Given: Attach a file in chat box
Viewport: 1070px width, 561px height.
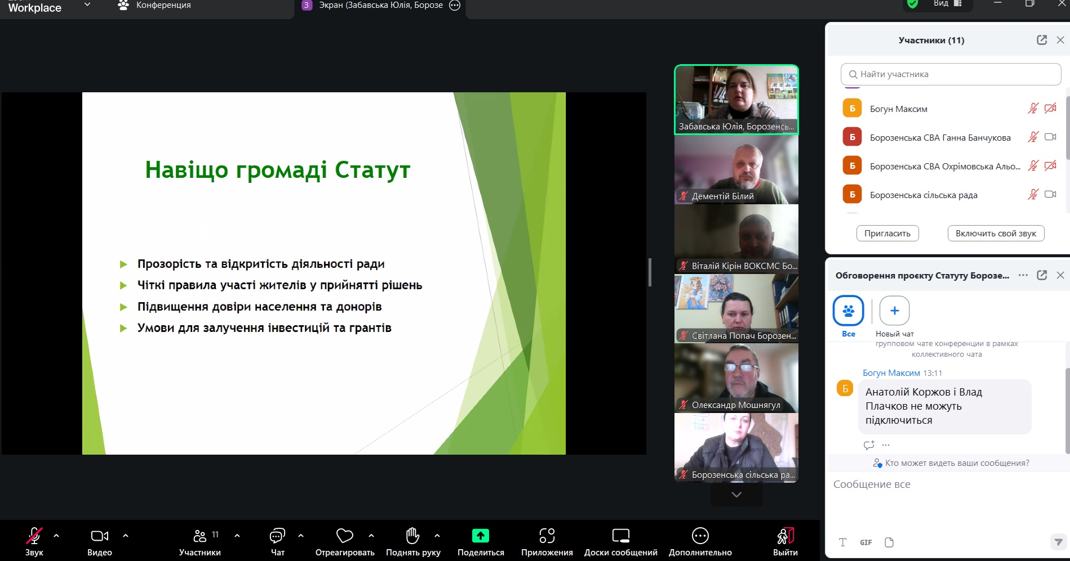Looking at the screenshot, I should click(889, 542).
